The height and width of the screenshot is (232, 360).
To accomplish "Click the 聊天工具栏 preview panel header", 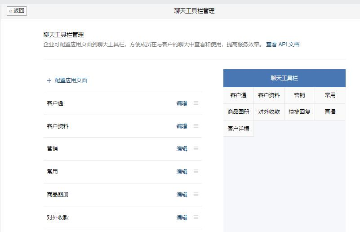I will tap(284, 78).
